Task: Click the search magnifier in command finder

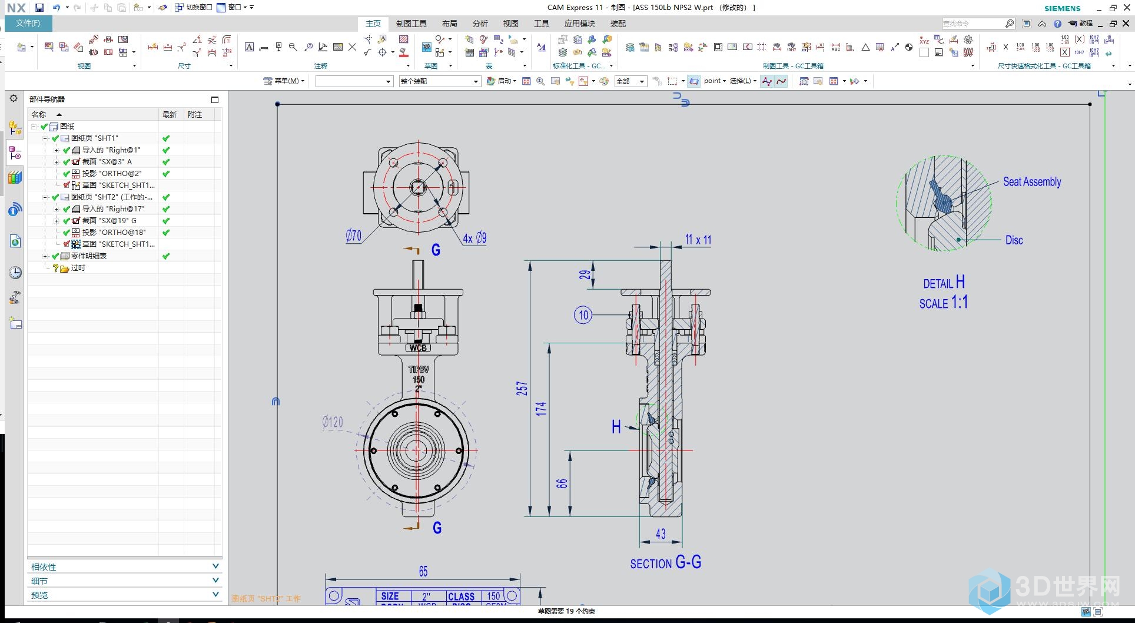Action: coord(1009,24)
